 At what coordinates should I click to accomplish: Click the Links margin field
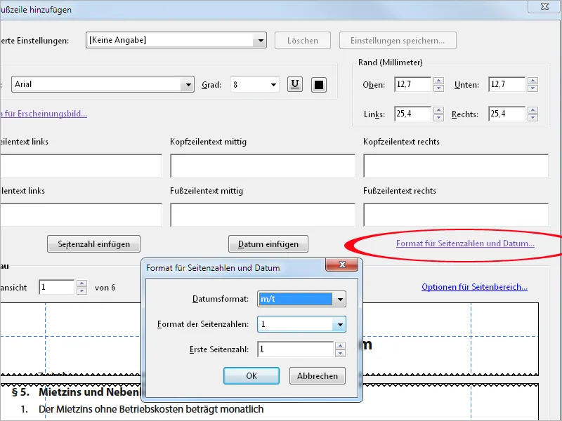pos(412,114)
